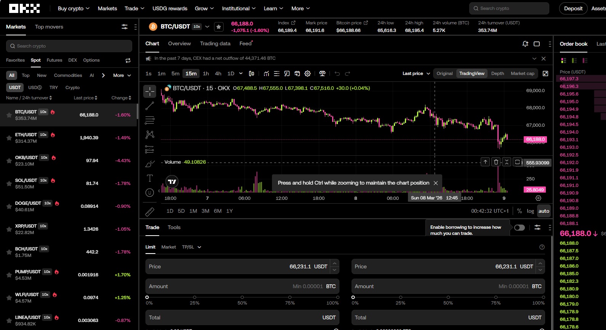Toggle percent scale on chart
606x330 pixels.
point(520,211)
